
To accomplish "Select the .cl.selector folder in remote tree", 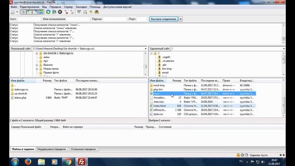I will (168, 61).
